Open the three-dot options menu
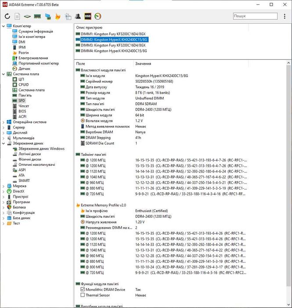 (x=285, y=16)
